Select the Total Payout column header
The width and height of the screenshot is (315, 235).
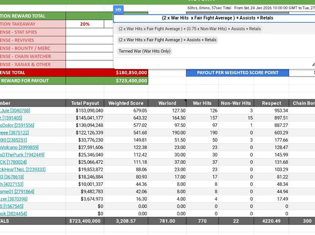click(85, 103)
